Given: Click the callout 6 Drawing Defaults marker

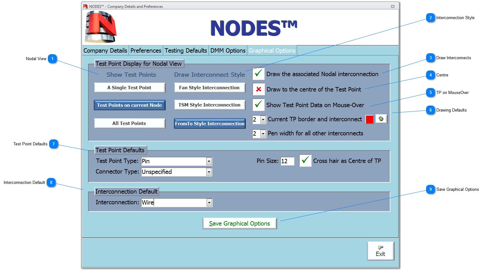Looking at the screenshot, I should pyautogui.click(x=430, y=110).
